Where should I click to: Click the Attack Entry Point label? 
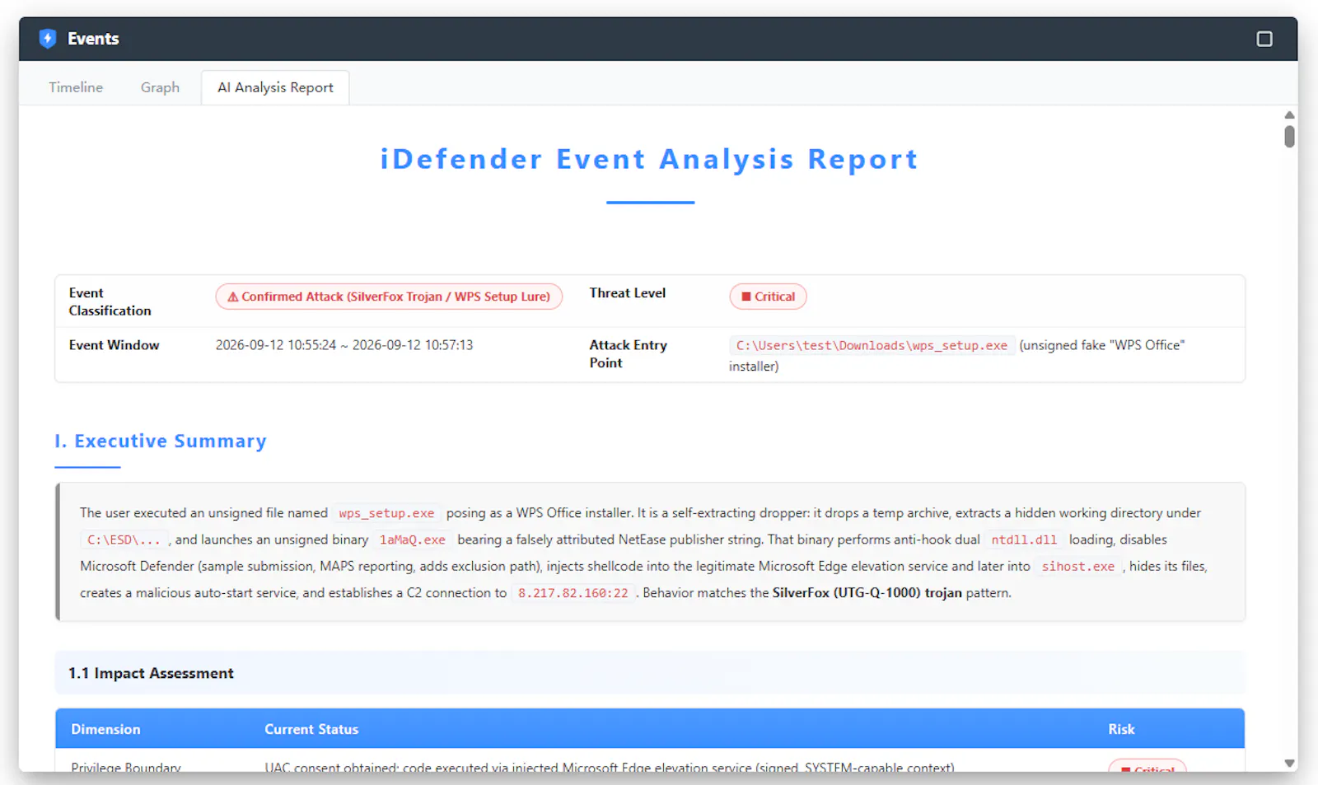pyautogui.click(x=628, y=354)
